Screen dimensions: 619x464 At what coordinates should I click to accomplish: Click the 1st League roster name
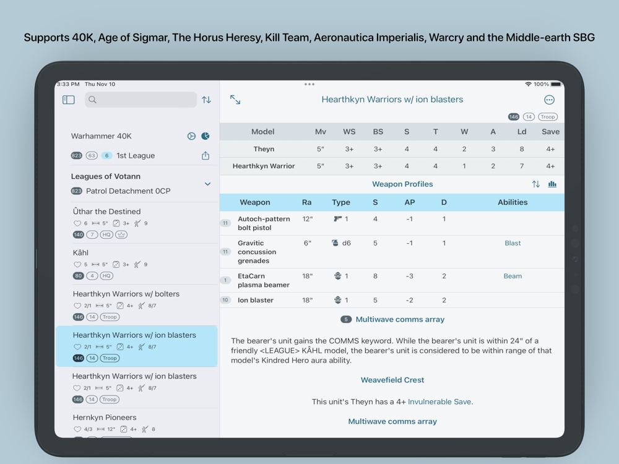click(136, 155)
